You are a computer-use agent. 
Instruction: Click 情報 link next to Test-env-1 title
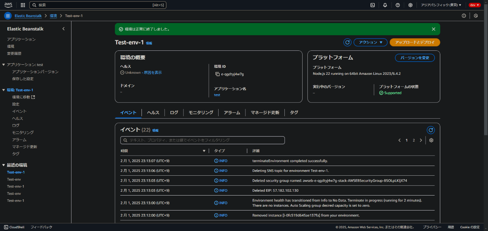[149, 43]
